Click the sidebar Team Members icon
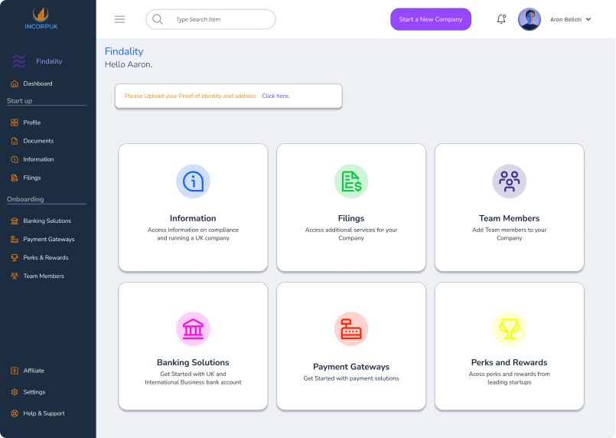This screenshot has width=616, height=438. click(x=15, y=276)
